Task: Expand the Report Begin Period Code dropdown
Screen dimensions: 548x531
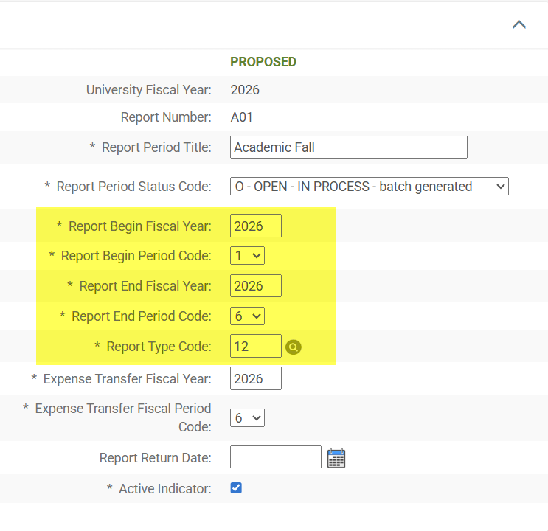Action: tap(247, 256)
